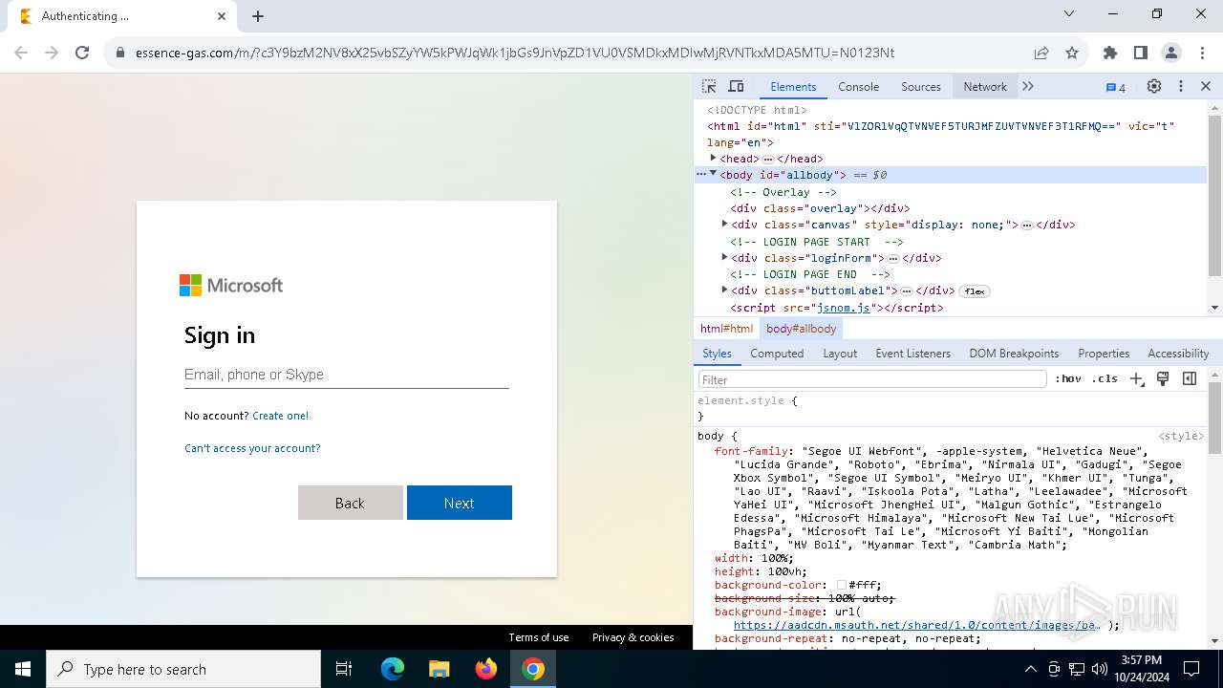Switch to the Elements tab
1223x688 pixels.
pos(793,87)
